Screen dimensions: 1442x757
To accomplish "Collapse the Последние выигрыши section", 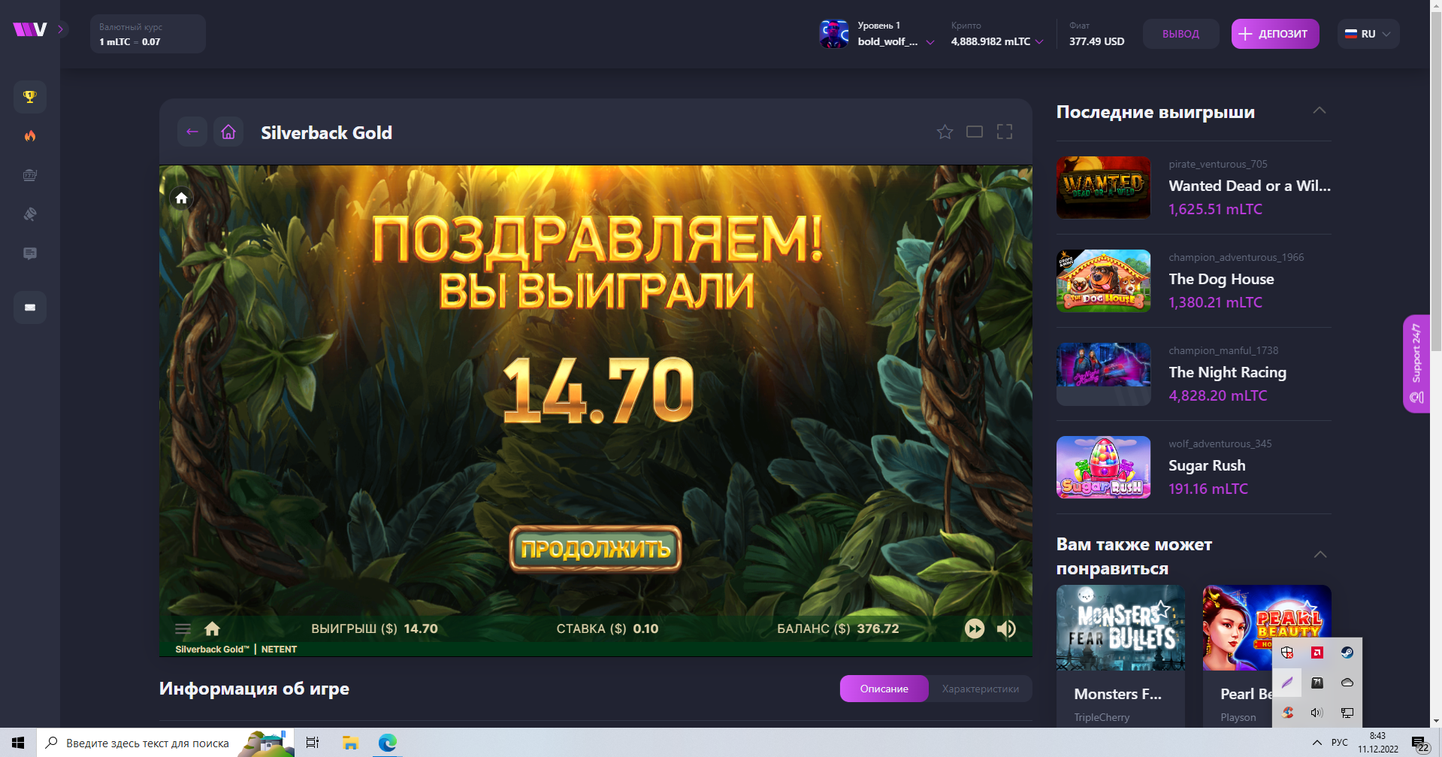I will point(1320,111).
